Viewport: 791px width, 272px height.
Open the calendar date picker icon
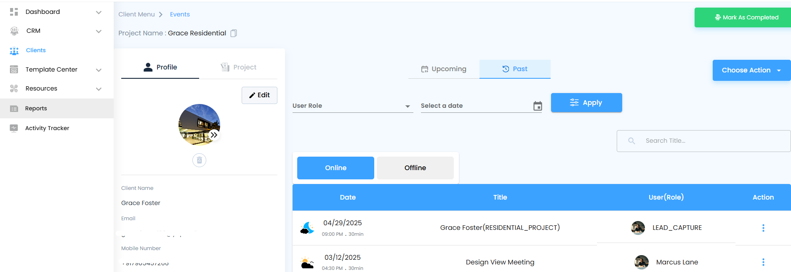(538, 106)
